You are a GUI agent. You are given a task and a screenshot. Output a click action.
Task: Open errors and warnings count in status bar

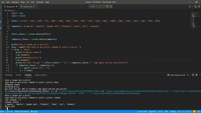pyautogui.click(x=34, y=112)
